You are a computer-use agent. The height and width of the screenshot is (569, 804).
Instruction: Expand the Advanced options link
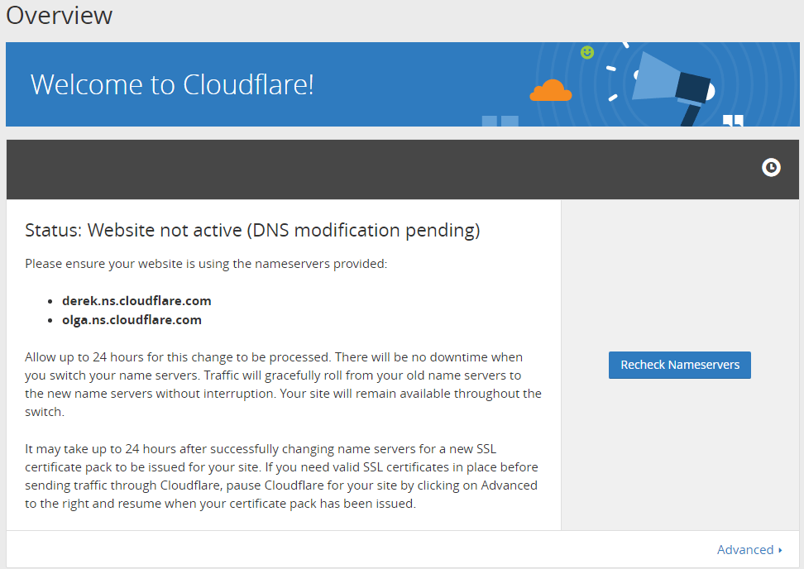pyautogui.click(x=749, y=549)
